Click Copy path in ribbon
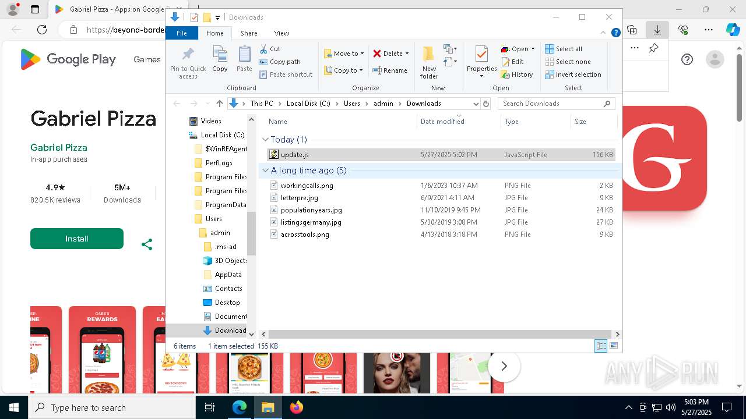 pyautogui.click(x=280, y=62)
